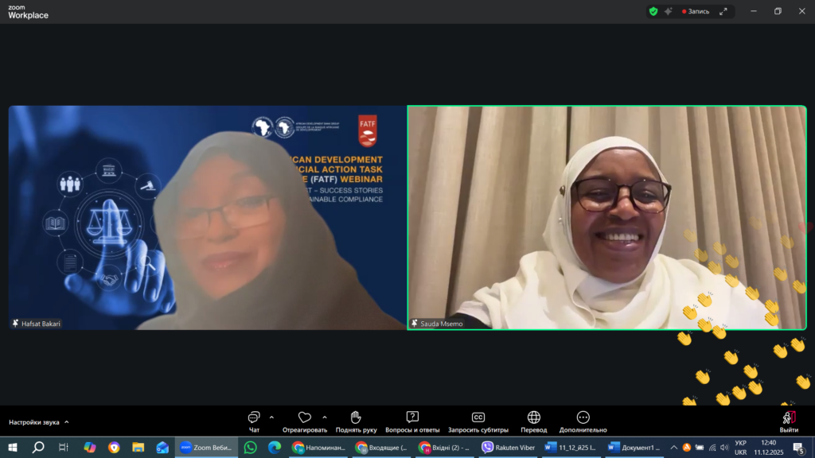Click the green encryption shield icon
The height and width of the screenshot is (458, 815).
coord(653,11)
